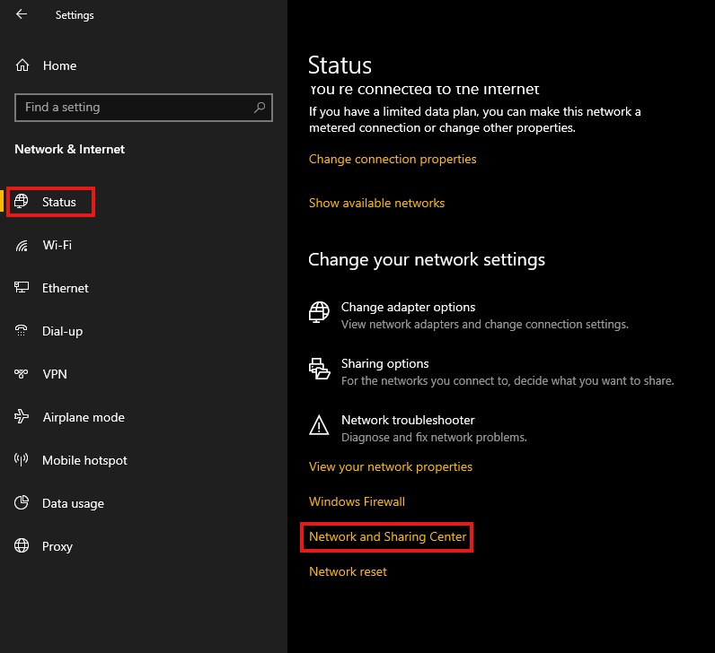Select Status in the sidebar
Image resolution: width=715 pixels, height=653 pixels.
click(58, 202)
